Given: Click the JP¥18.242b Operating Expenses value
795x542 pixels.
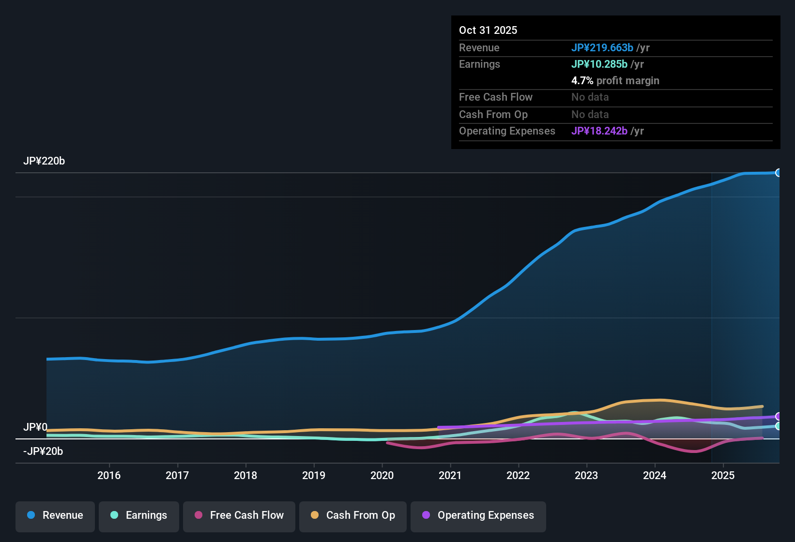Looking at the screenshot, I should [x=600, y=131].
